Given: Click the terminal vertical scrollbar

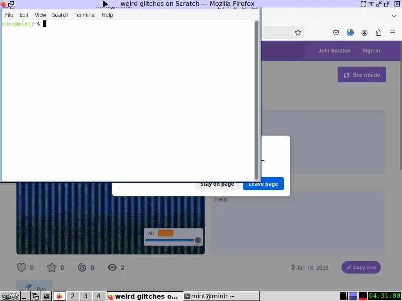Looking at the screenshot, I should coord(256,100).
